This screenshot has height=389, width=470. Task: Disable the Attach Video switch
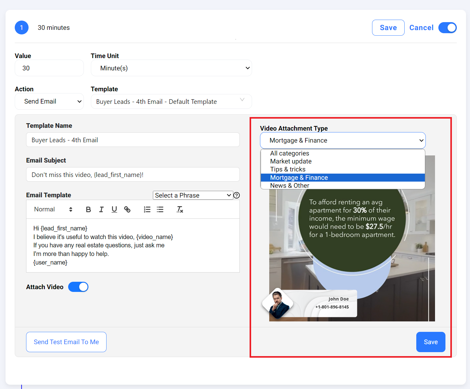[78, 287]
